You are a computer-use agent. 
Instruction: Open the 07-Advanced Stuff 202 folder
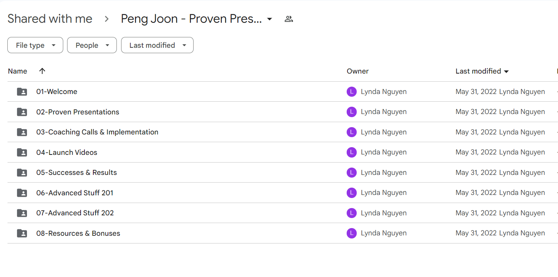click(75, 213)
